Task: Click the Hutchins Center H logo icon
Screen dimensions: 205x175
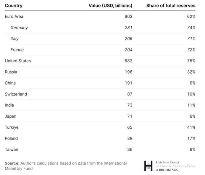Action: click(x=148, y=166)
